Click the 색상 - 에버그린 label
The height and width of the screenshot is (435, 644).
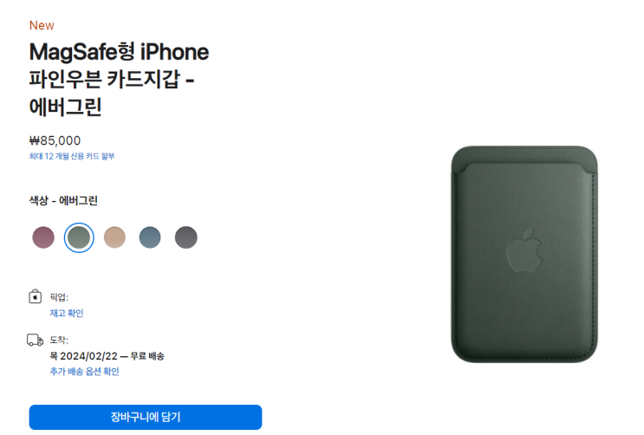tap(63, 200)
